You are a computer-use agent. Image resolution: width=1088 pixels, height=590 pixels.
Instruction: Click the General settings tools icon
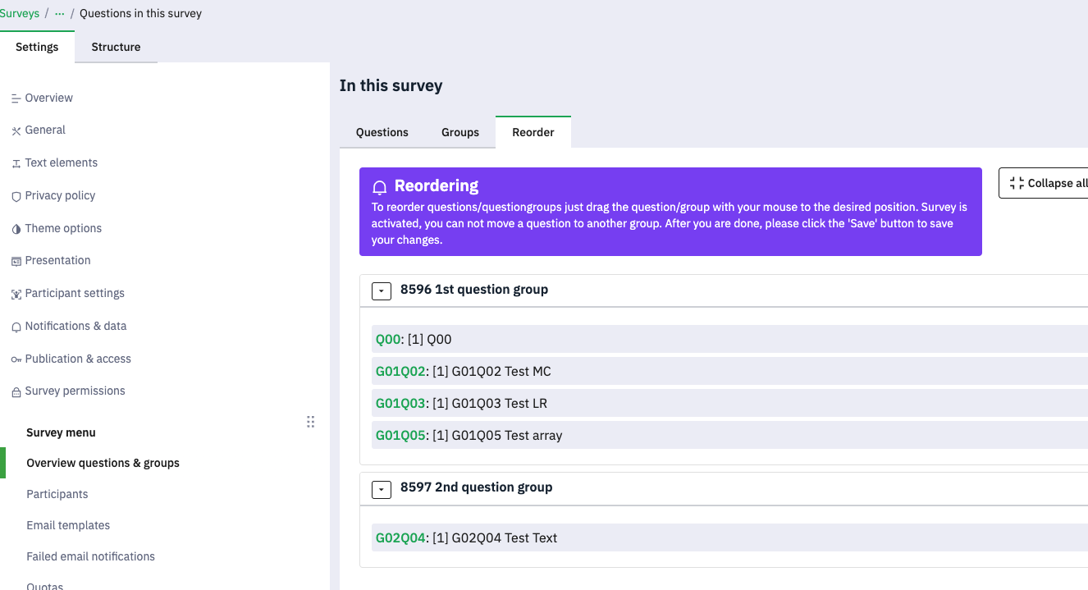(16, 130)
